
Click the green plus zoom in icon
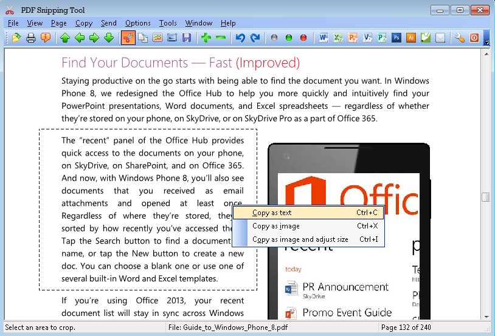pyautogui.click(x=206, y=38)
